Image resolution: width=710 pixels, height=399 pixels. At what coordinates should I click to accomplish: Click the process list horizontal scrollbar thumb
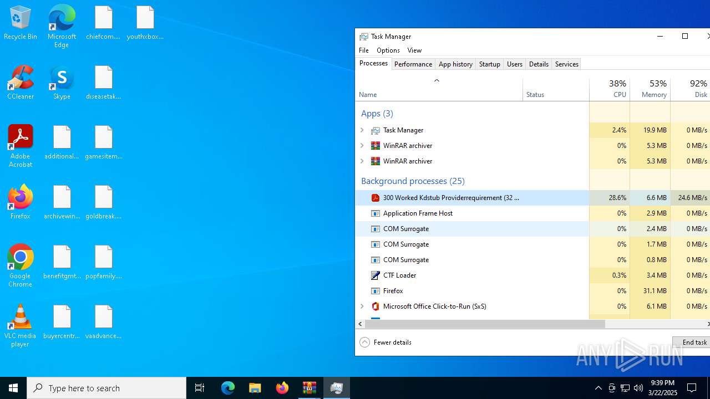[x=485, y=324]
